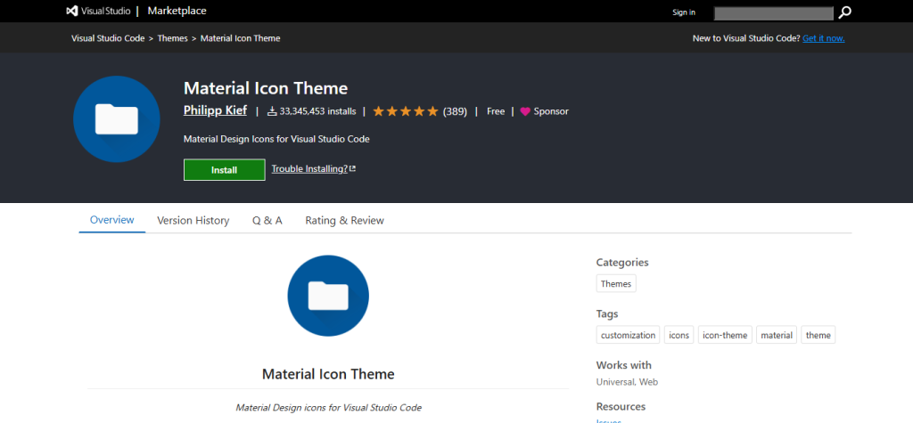
Task: Click the Universal, Web text
Action: tap(627, 382)
